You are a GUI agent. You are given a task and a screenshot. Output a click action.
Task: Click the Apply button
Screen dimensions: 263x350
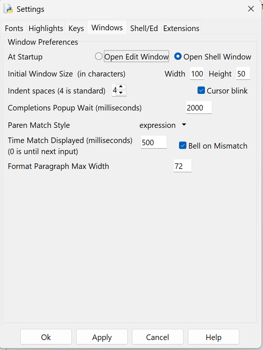coord(102,337)
